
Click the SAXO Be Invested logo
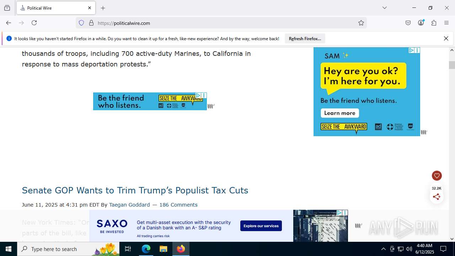click(112, 226)
